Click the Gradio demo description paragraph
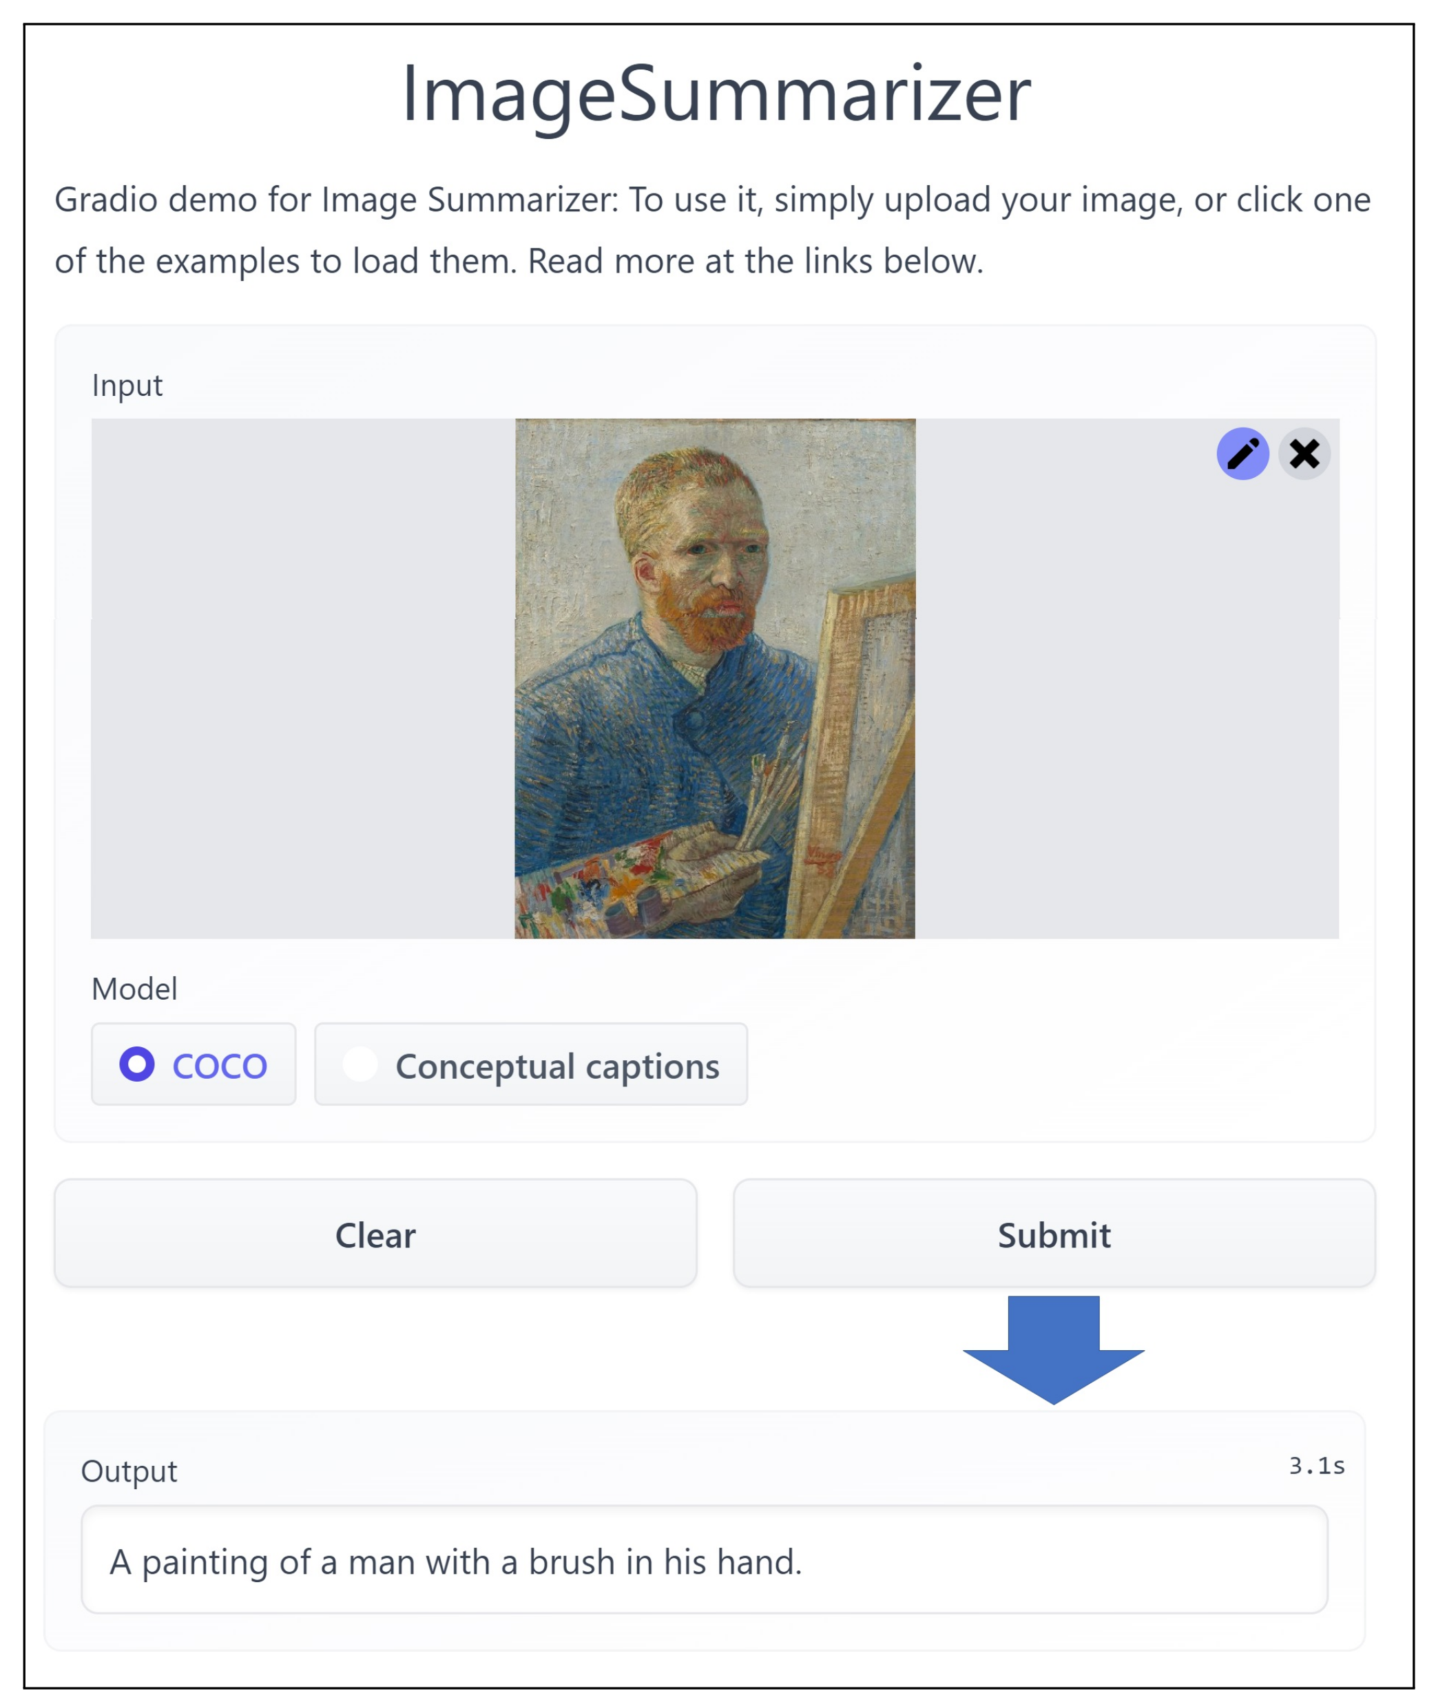 click(x=712, y=229)
